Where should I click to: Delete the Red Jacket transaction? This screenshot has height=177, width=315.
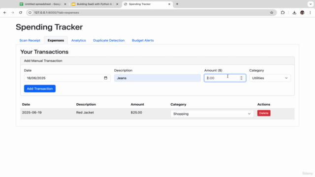pyautogui.click(x=264, y=113)
